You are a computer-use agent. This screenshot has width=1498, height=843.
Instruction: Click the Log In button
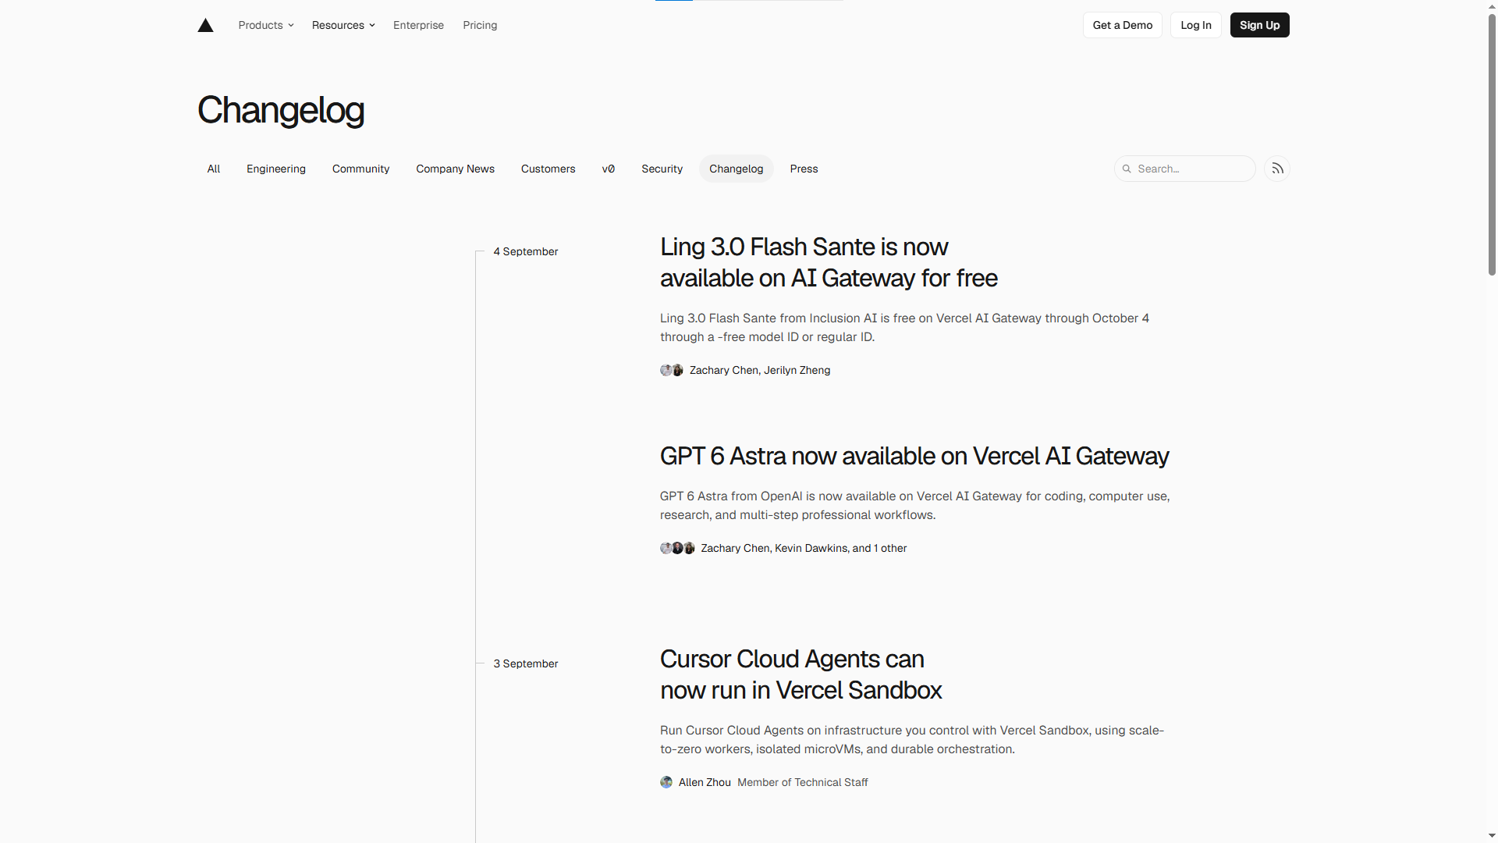(x=1196, y=25)
